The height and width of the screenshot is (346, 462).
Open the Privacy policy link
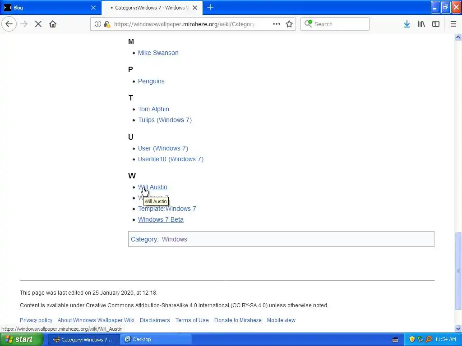click(36, 320)
